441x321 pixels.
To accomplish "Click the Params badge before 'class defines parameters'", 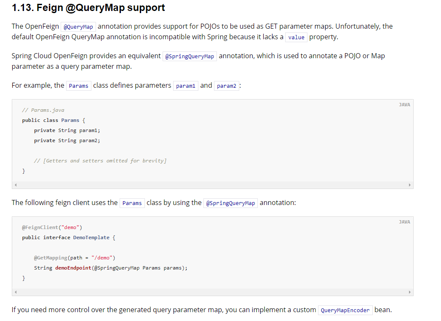I will 78,85.
